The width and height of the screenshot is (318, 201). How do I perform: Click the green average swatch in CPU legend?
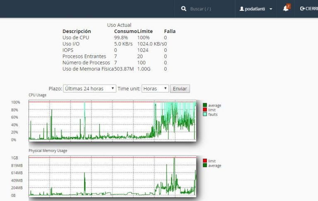pyautogui.click(x=205, y=105)
